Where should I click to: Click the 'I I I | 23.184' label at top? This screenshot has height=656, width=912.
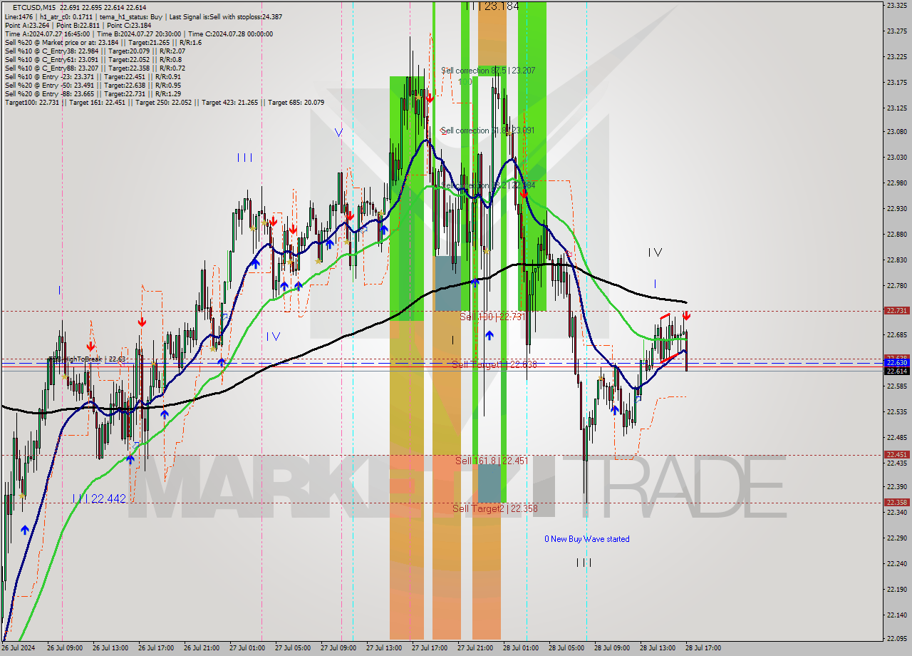(x=492, y=6)
